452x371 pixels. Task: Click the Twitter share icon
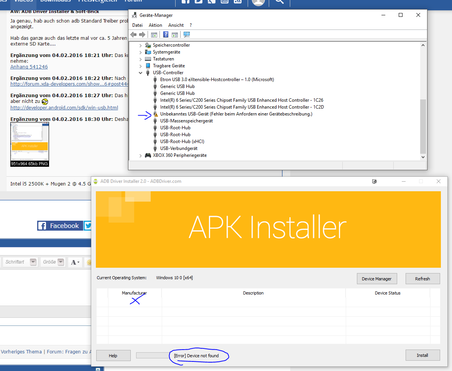point(88,226)
